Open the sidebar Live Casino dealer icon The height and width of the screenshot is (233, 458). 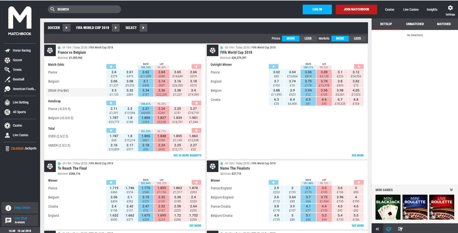point(7,135)
